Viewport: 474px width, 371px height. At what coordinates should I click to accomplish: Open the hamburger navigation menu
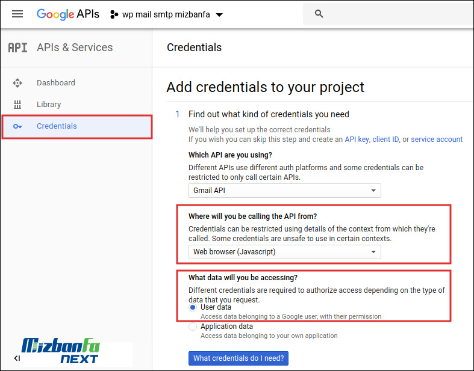tap(17, 14)
